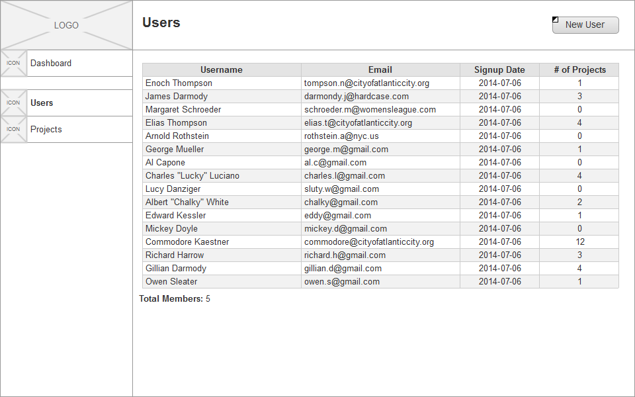This screenshot has width=635, height=397.
Task: Click email tompson.n@cityofatlanticcity.org
Action: [x=366, y=83]
